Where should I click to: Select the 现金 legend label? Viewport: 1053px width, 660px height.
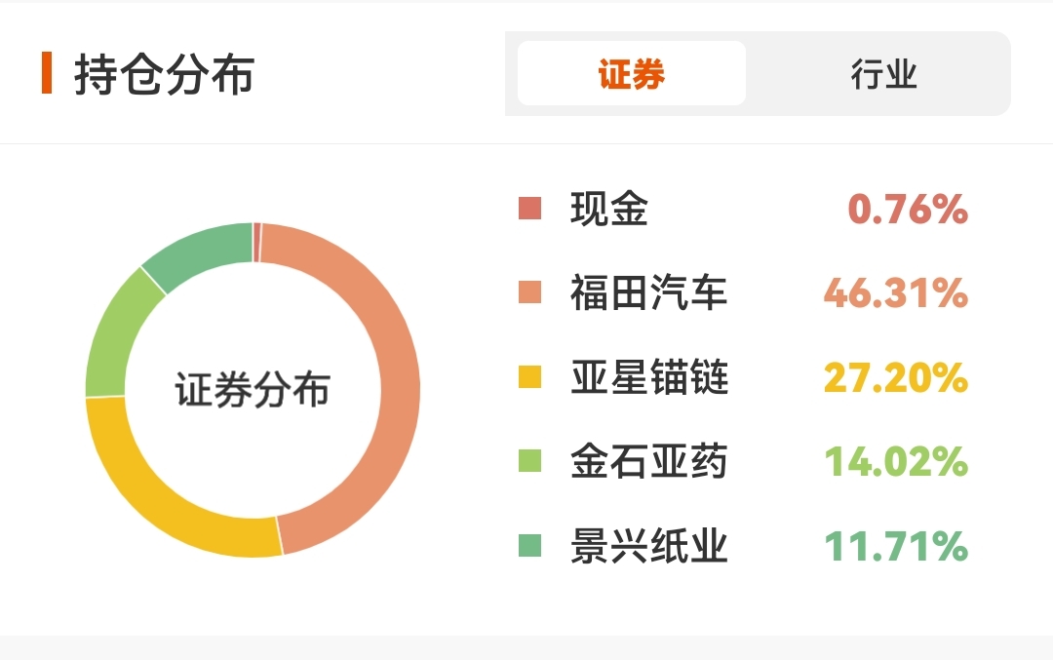609,209
